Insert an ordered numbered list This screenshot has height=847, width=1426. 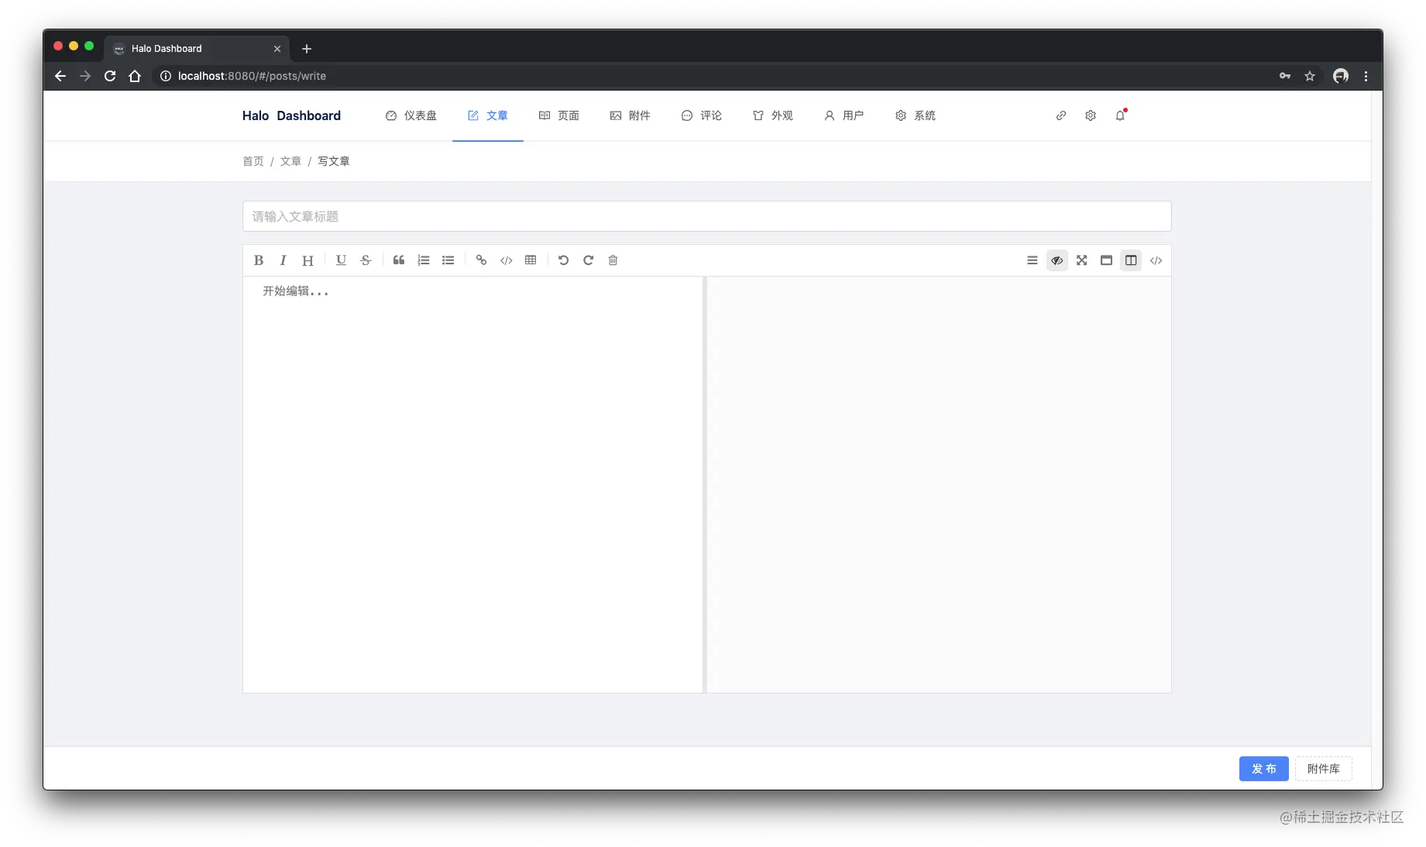(424, 260)
